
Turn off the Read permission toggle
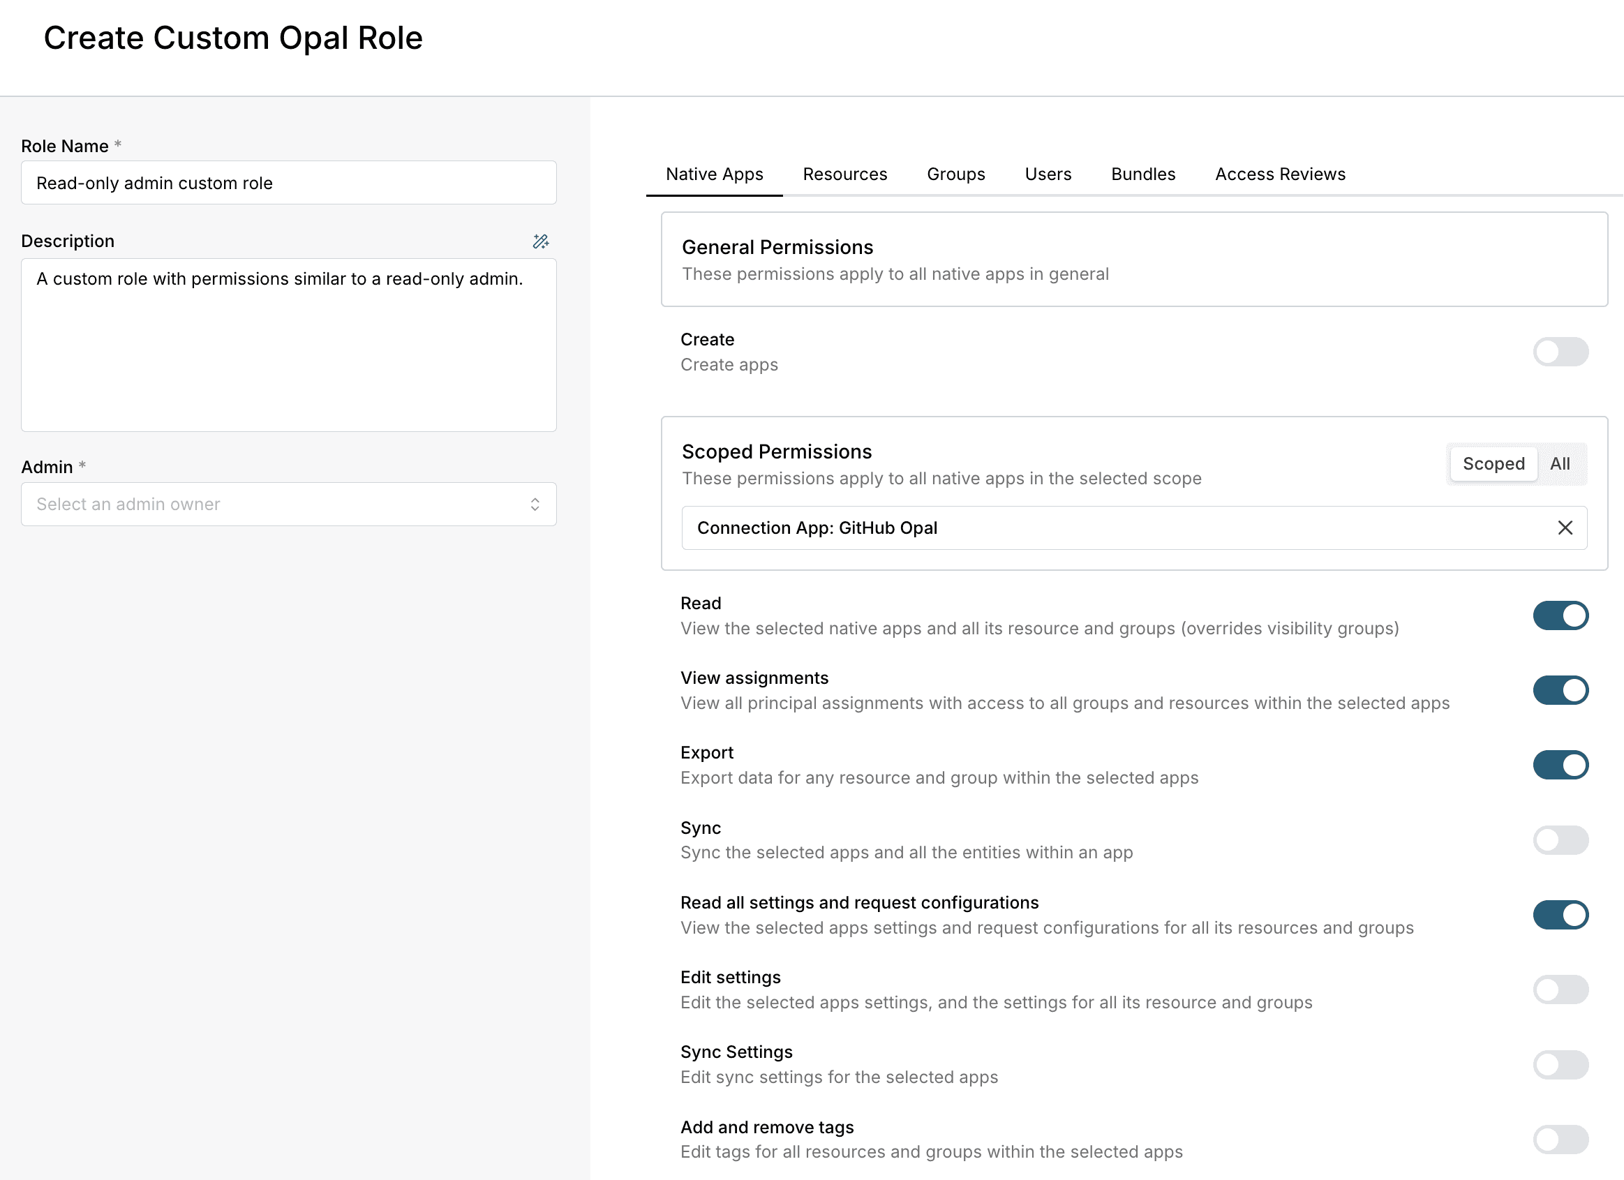1560,615
